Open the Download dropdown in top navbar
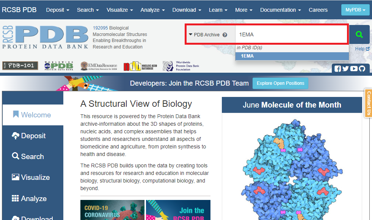The image size is (372, 220). (187, 10)
